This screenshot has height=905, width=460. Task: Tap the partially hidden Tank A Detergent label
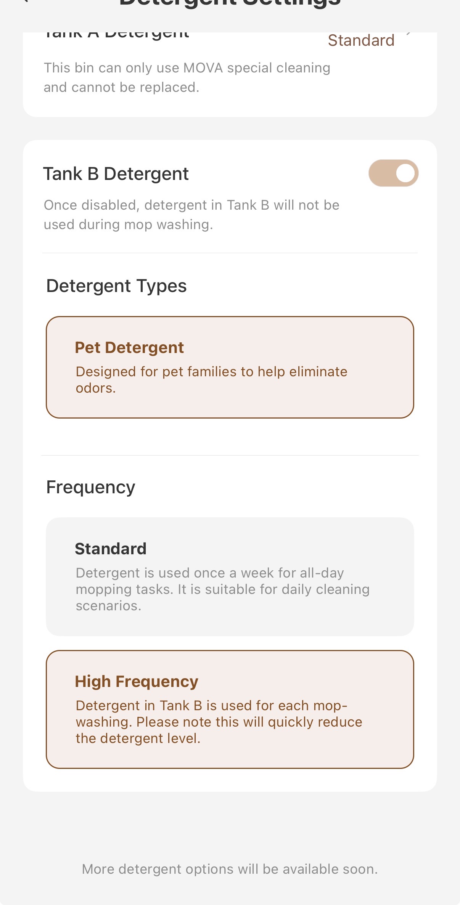(116, 34)
